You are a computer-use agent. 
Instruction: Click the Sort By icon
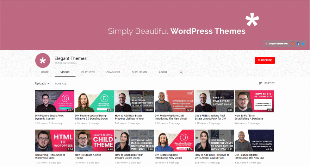(260, 83)
